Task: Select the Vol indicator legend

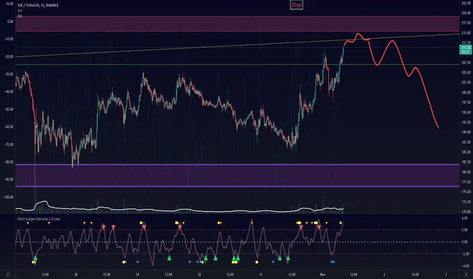Action: point(20,11)
